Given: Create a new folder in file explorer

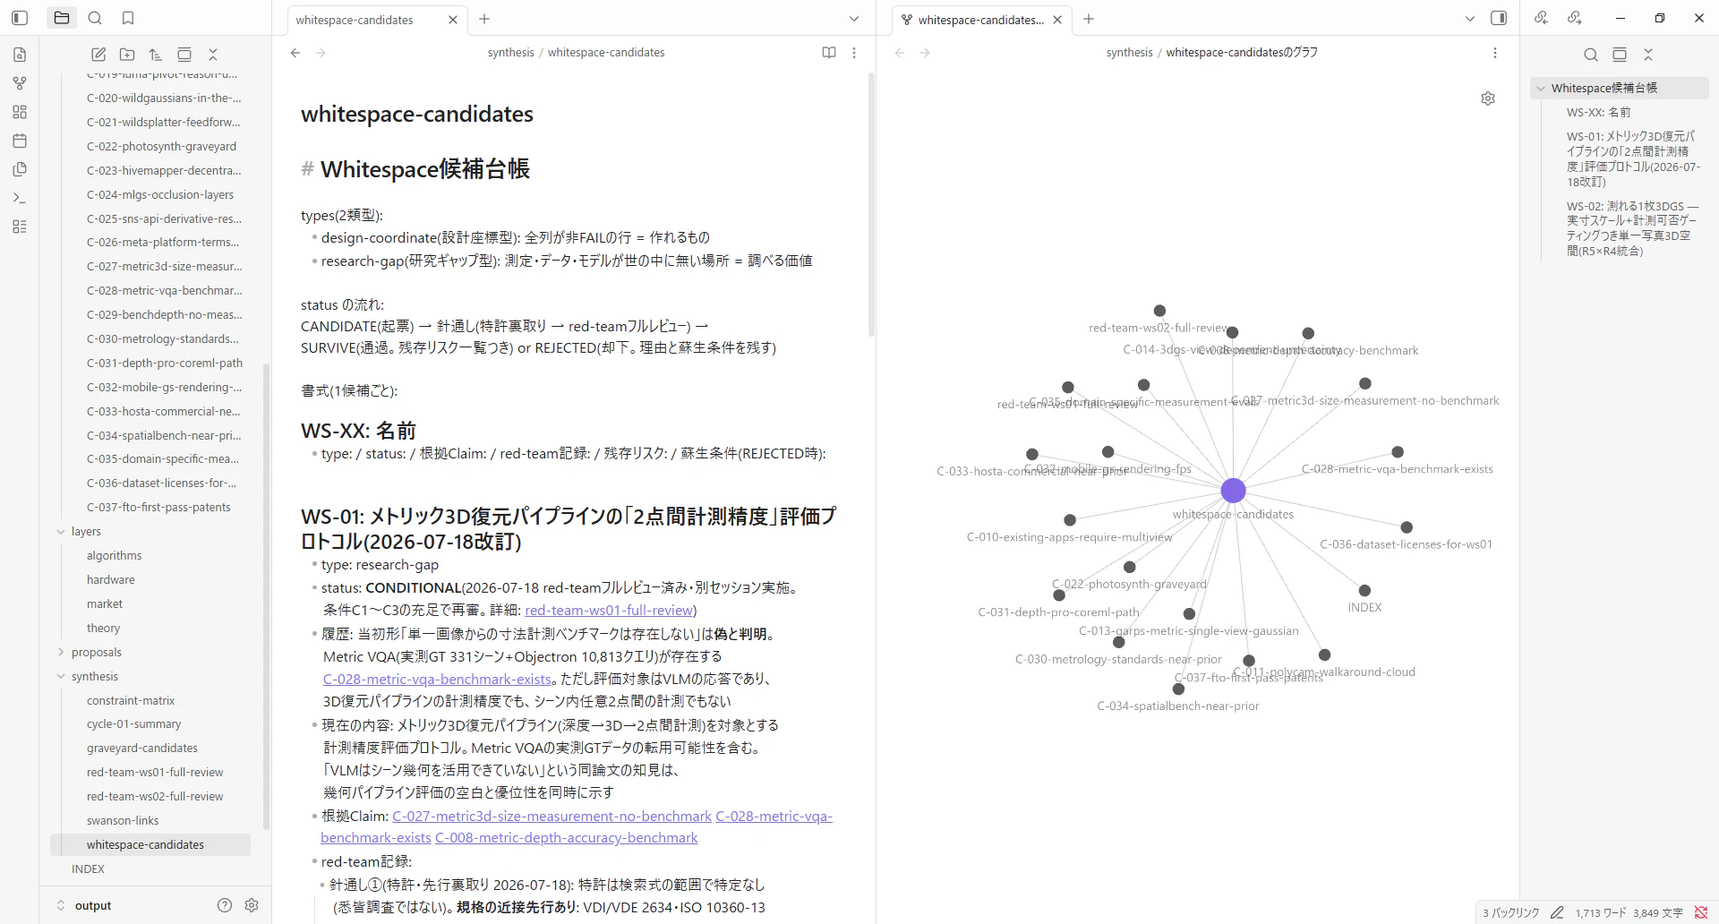Looking at the screenshot, I should click(x=127, y=55).
